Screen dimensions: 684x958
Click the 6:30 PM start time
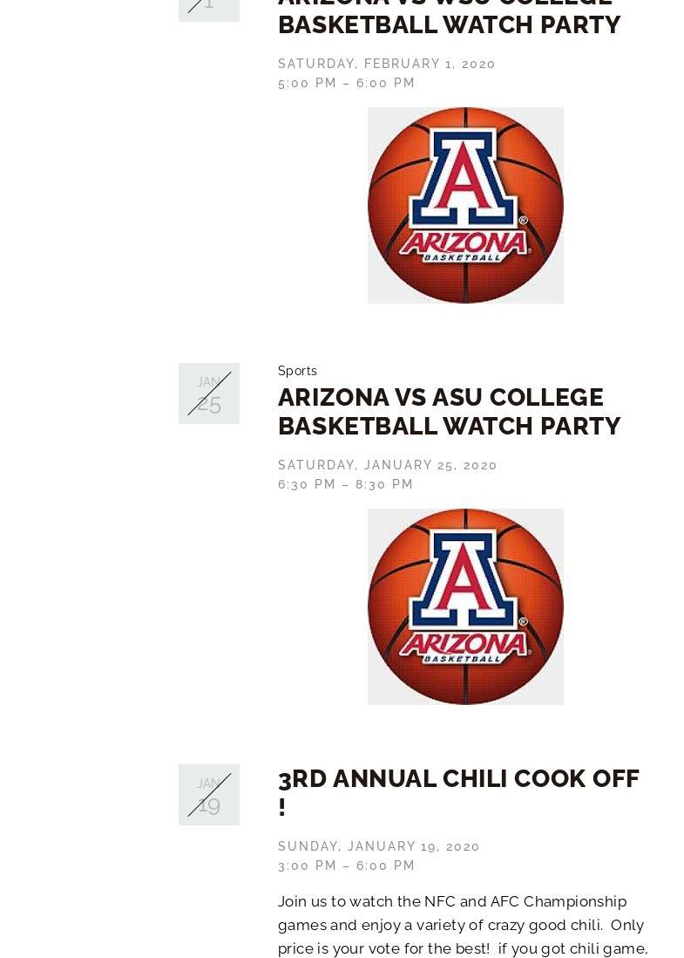coord(307,484)
